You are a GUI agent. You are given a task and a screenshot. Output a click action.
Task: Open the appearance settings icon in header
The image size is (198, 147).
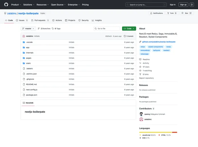point(192,5)
